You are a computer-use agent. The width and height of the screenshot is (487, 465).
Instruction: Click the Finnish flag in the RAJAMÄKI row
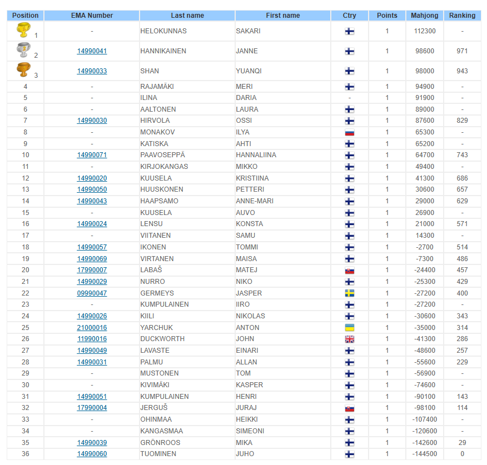350,87
